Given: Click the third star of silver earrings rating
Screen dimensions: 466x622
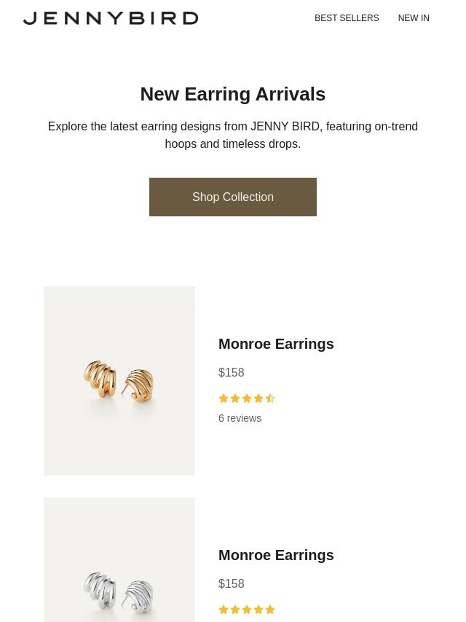Looking at the screenshot, I should (x=247, y=610).
